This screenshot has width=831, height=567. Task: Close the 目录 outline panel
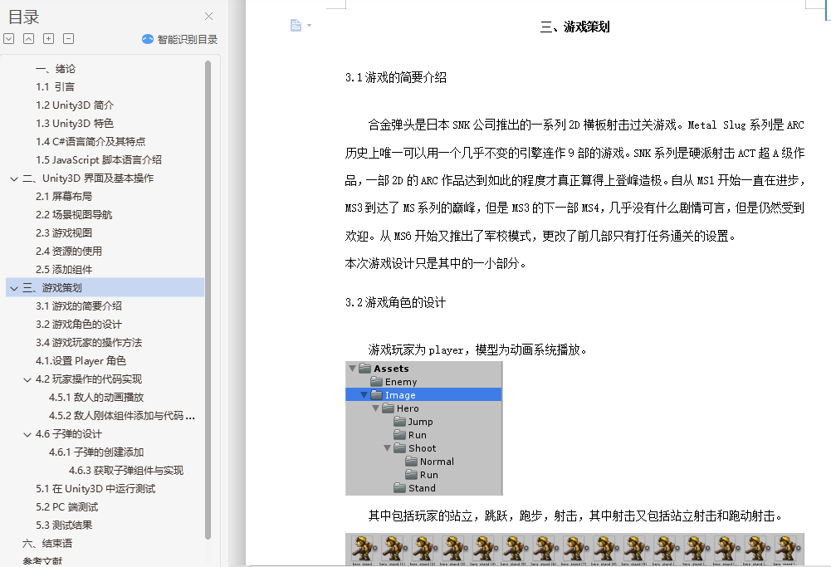point(209,17)
